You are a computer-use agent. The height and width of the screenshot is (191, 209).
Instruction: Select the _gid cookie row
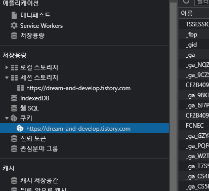pos(194,45)
